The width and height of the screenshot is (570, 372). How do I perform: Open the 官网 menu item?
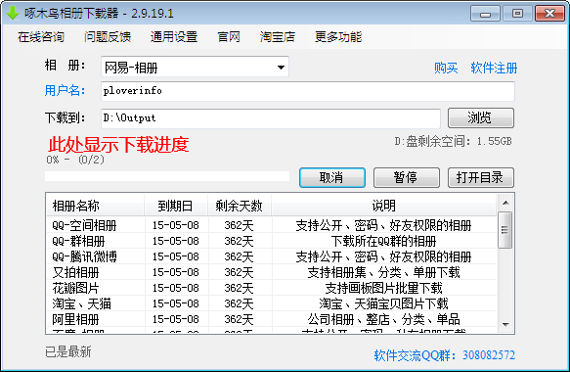pyautogui.click(x=229, y=37)
